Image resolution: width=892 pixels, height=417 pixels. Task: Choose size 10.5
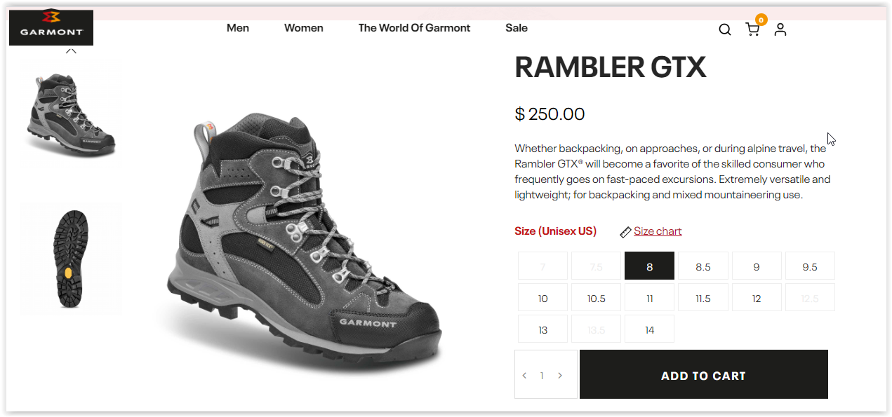[597, 298]
